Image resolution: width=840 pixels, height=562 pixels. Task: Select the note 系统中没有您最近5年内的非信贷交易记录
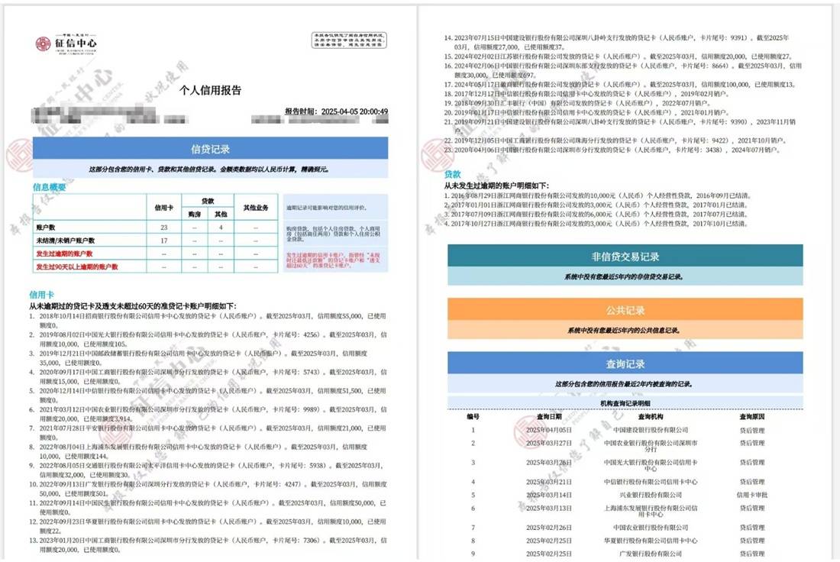pos(624,276)
